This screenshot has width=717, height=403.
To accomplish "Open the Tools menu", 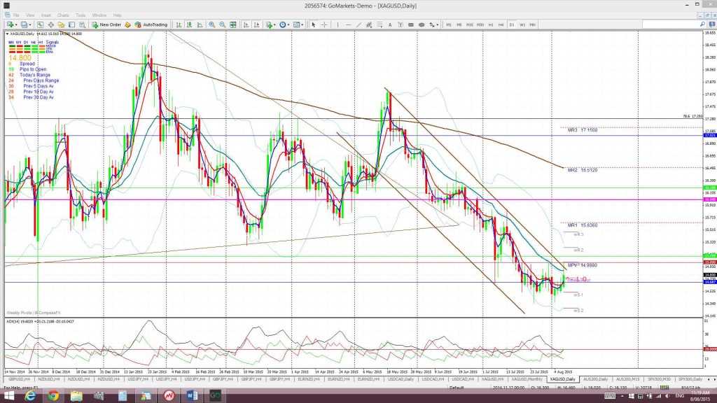I will point(81,15).
